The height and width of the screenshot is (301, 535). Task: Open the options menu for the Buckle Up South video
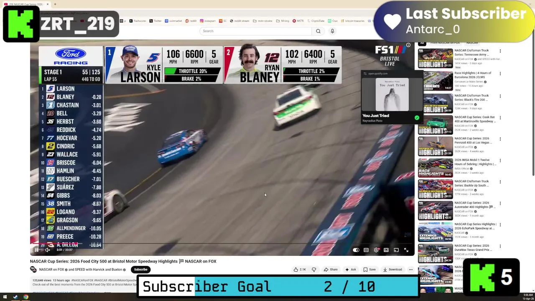[500, 182]
